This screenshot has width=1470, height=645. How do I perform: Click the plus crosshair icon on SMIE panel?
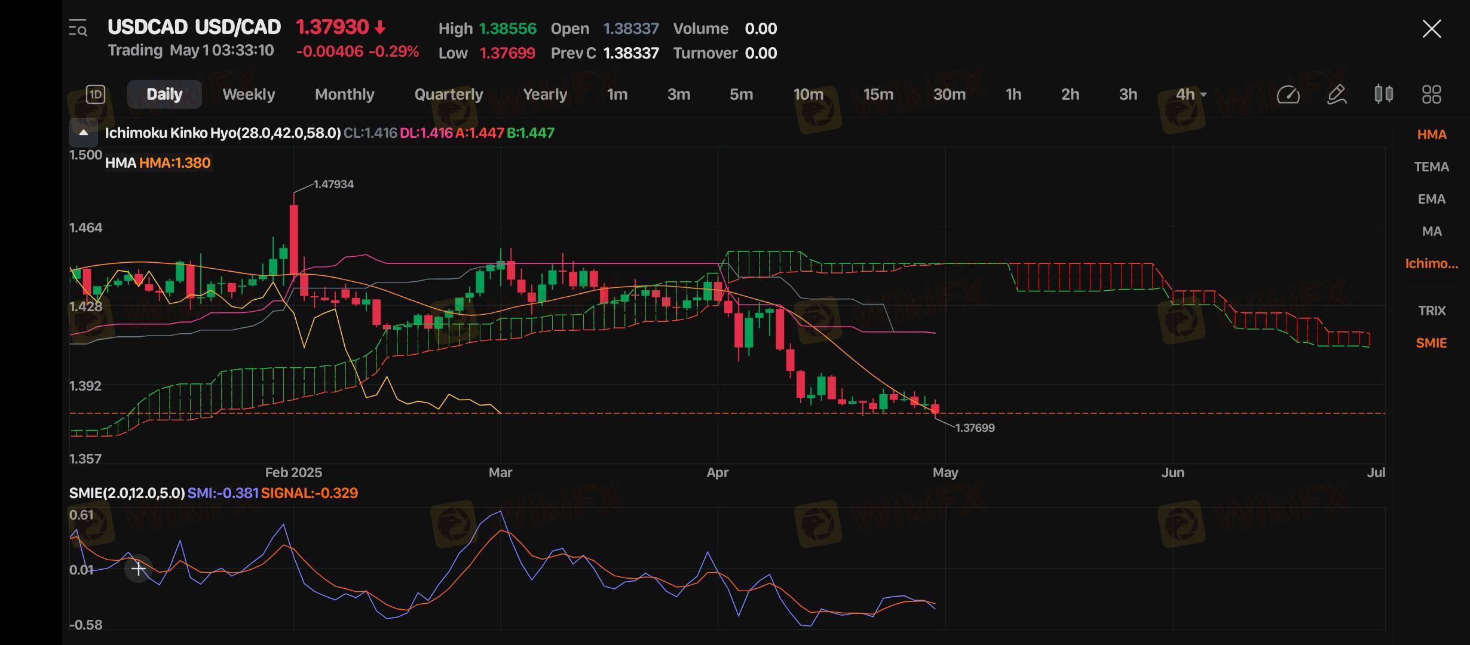pyautogui.click(x=138, y=569)
